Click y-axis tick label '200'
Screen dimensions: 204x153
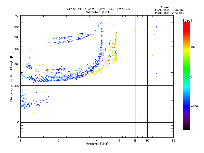click(17, 86)
